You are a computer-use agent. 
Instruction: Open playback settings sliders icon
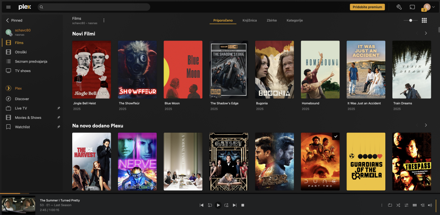(x=406, y=205)
